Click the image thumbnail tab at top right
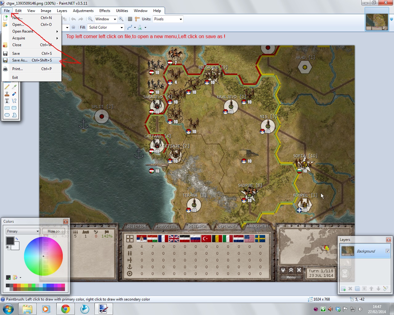394x315 pixels. [x=377, y=19]
